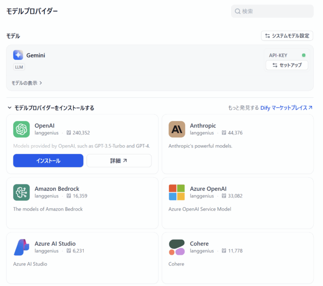Select the Azure OpenAI provider title
The height and width of the screenshot is (286, 323).
(x=208, y=189)
